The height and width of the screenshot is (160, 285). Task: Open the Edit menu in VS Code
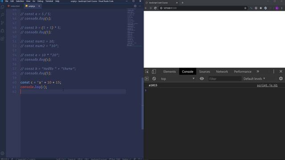point(12,1)
